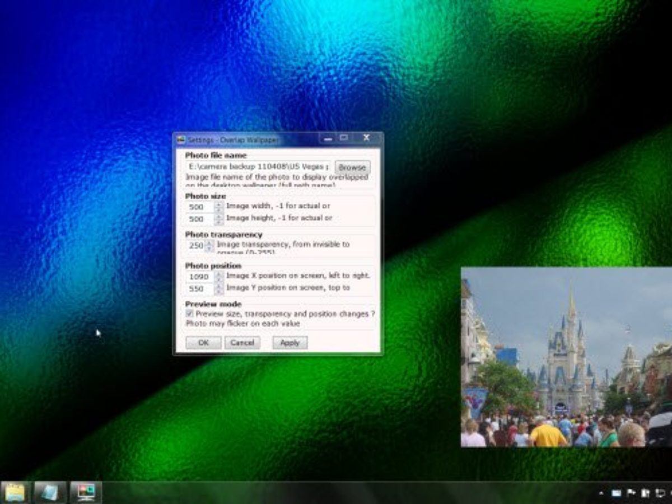Increase image width with up spinner arrow
672x504 pixels.
tap(219, 204)
